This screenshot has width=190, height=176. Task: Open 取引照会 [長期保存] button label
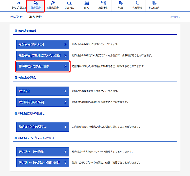tap(31, 102)
